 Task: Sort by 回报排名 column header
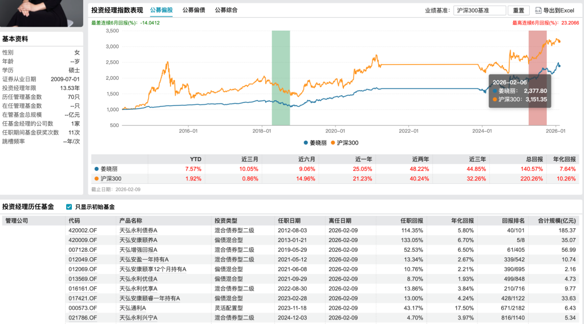[x=513, y=220]
